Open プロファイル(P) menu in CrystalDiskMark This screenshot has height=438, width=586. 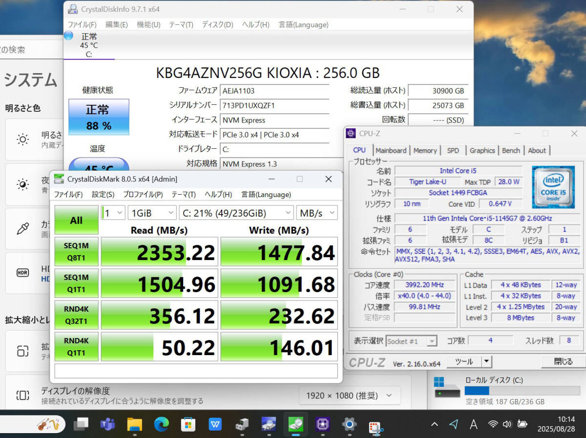pos(143,195)
